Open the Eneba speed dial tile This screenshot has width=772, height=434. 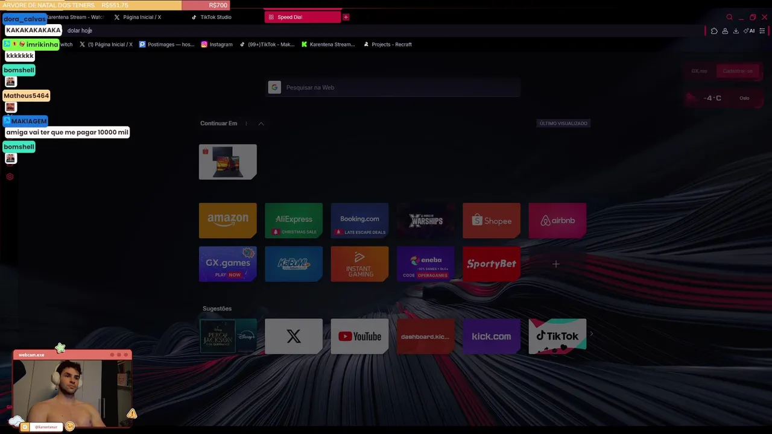point(425,264)
